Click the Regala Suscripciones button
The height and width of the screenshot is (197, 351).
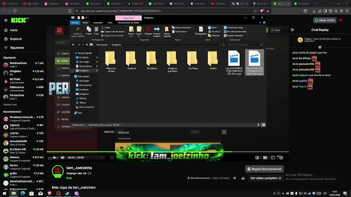(x=264, y=169)
